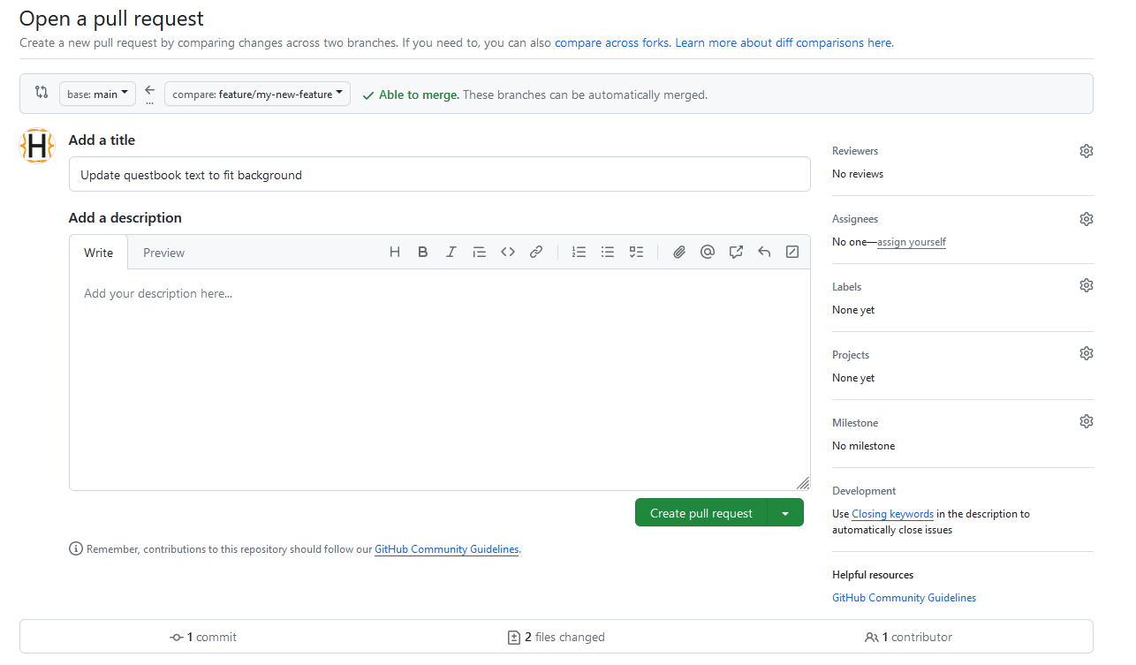Add a link using chain icon
The width and height of the screenshot is (1136, 665).
[536, 252]
